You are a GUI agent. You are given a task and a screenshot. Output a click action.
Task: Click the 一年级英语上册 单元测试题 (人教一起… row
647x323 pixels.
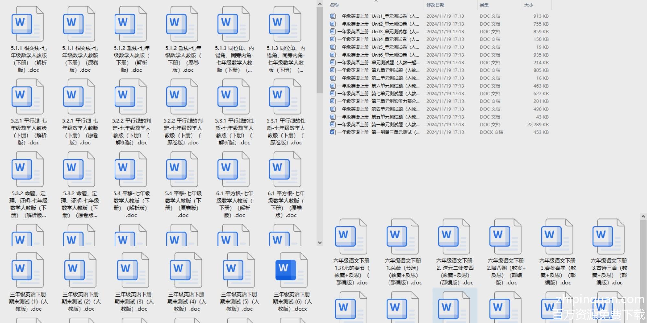(439, 63)
